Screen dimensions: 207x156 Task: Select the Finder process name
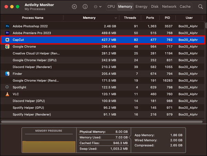(17, 74)
